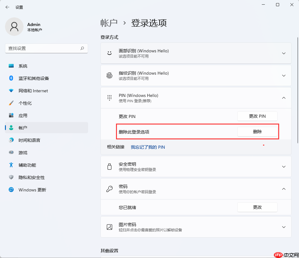
Task: Collapse the PIN (Windows Hello) section
Action: 283,98
